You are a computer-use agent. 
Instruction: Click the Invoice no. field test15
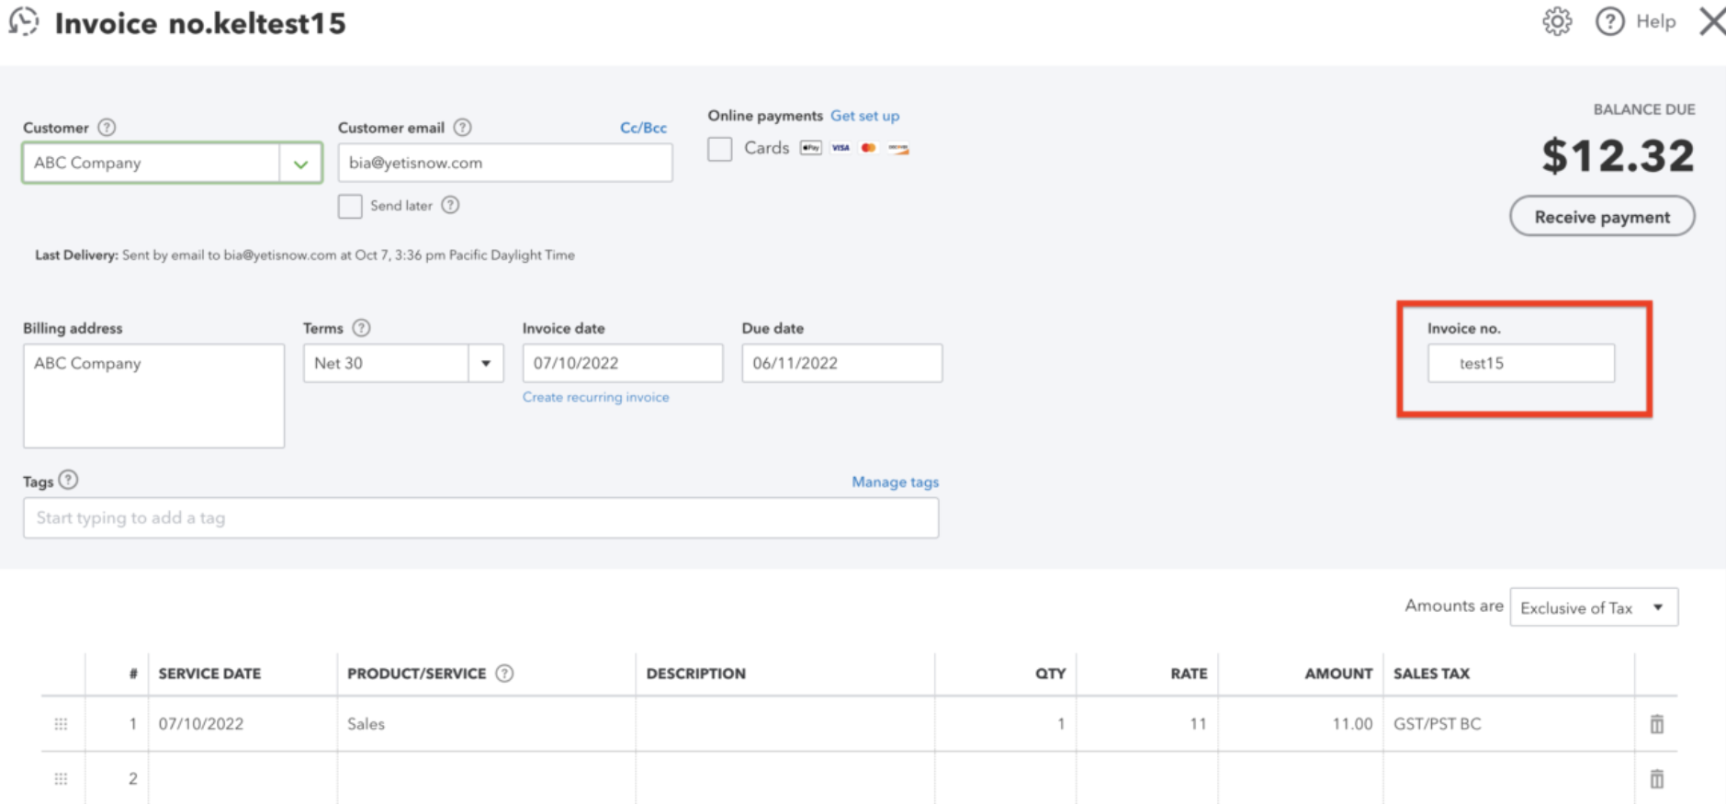tap(1521, 363)
